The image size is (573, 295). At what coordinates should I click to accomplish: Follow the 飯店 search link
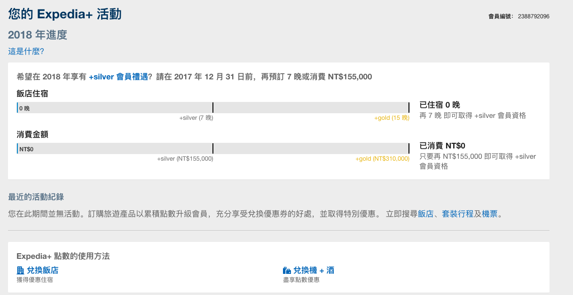425,214
